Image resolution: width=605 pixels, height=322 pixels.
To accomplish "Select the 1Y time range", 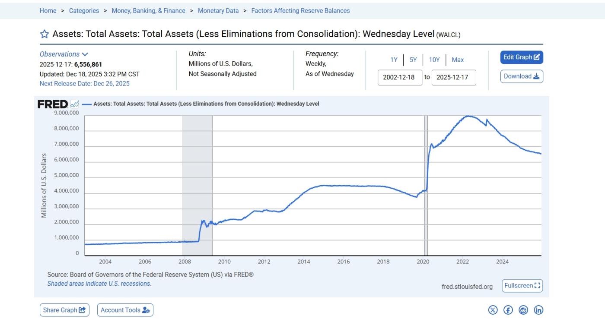I will (x=394, y=60).
